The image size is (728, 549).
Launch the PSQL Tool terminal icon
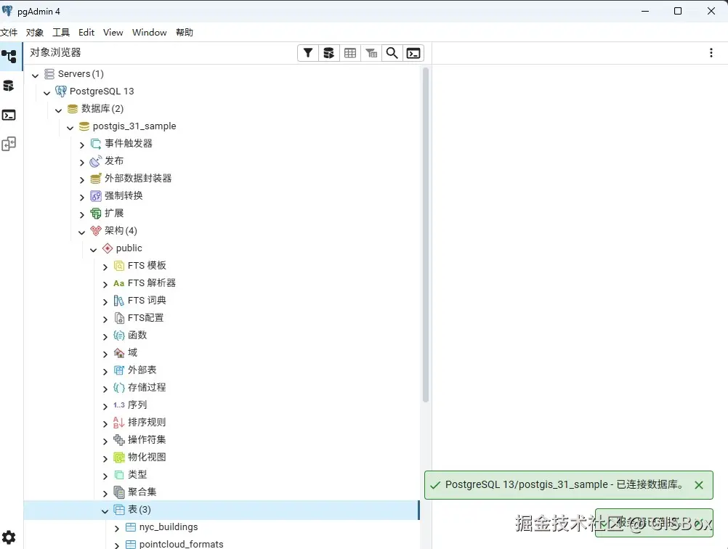coord(413,52)
